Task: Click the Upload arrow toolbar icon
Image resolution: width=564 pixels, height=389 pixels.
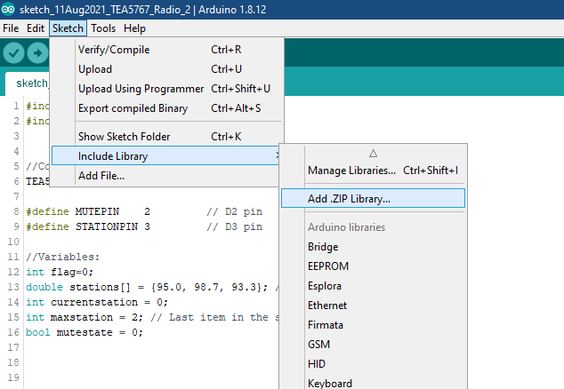Action: [x=37, y=52]
